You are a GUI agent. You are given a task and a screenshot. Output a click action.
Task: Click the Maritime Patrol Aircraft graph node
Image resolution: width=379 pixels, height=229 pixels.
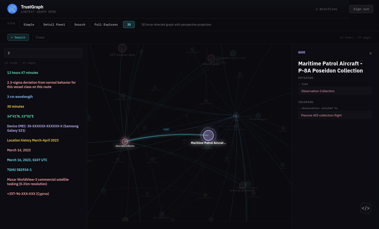[208, 135]
